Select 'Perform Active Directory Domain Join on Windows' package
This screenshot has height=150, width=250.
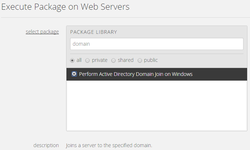tap(156, 74)
